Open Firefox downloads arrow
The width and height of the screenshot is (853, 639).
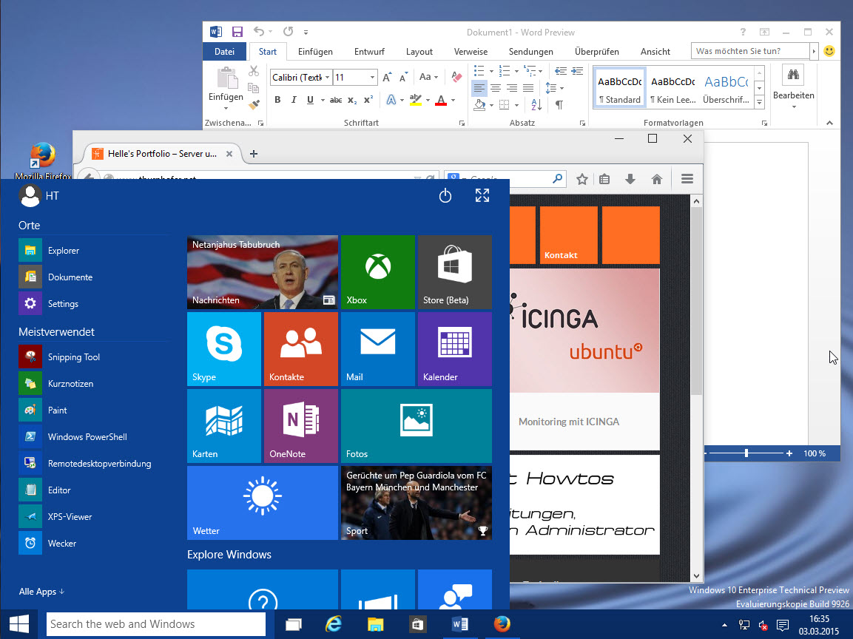[x=630, y=179]
